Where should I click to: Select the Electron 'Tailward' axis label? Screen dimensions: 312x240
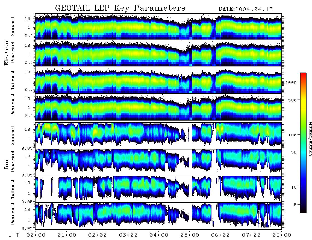click(12, 80)
